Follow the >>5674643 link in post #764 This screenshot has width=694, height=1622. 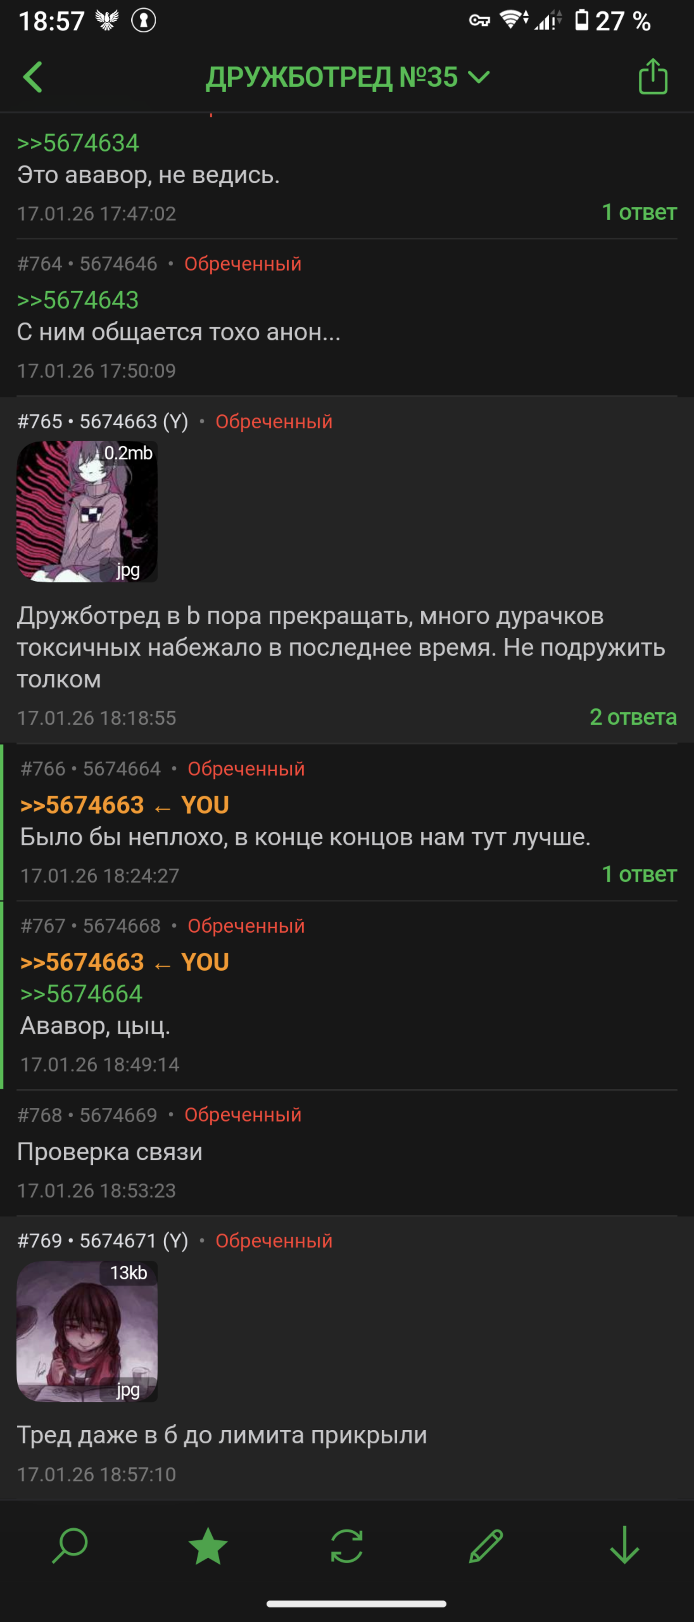78,300
